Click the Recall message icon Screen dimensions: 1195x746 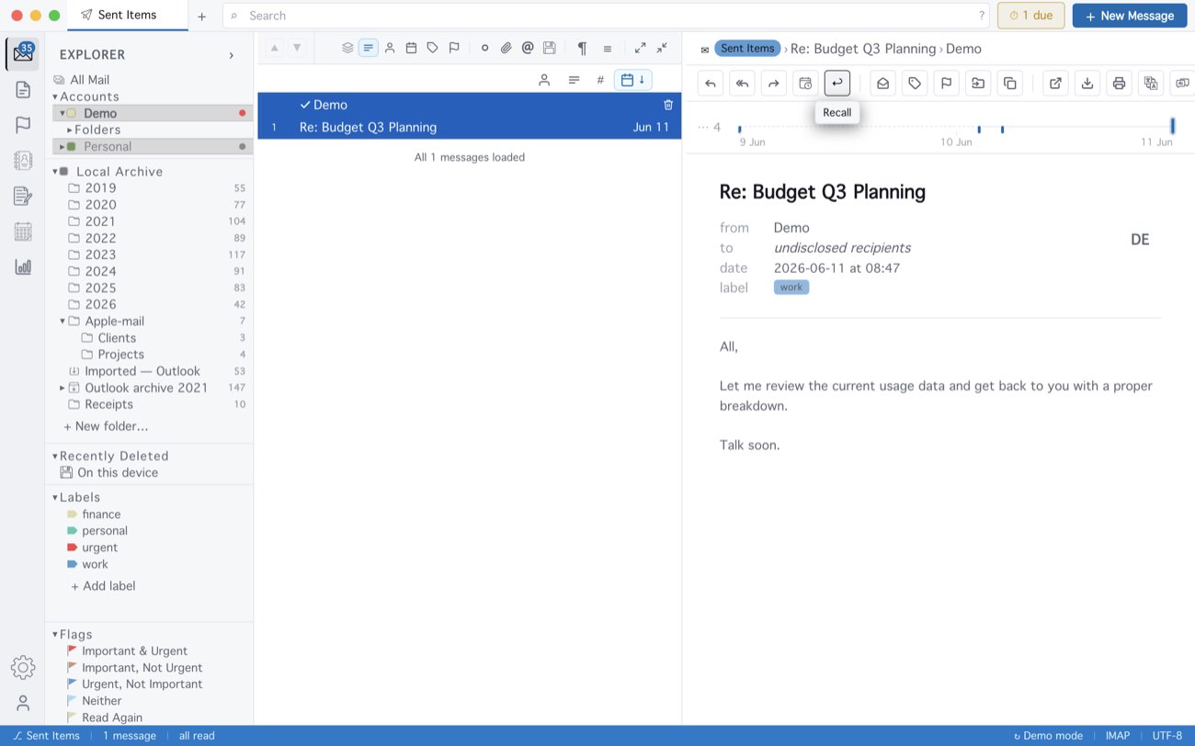836,84
